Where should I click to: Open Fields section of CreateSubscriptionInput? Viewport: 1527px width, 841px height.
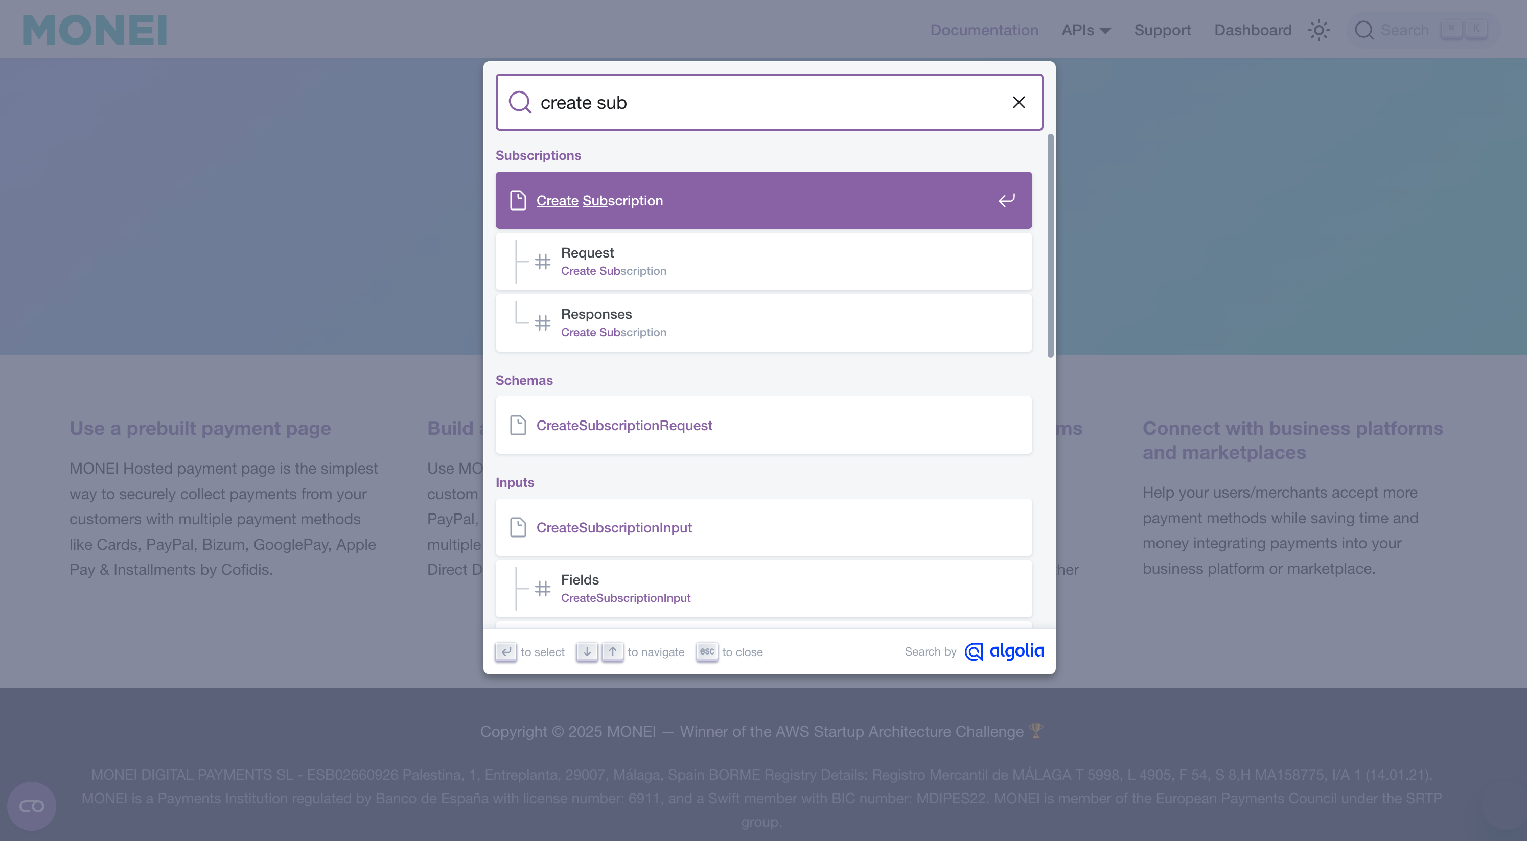pos(763,589)
